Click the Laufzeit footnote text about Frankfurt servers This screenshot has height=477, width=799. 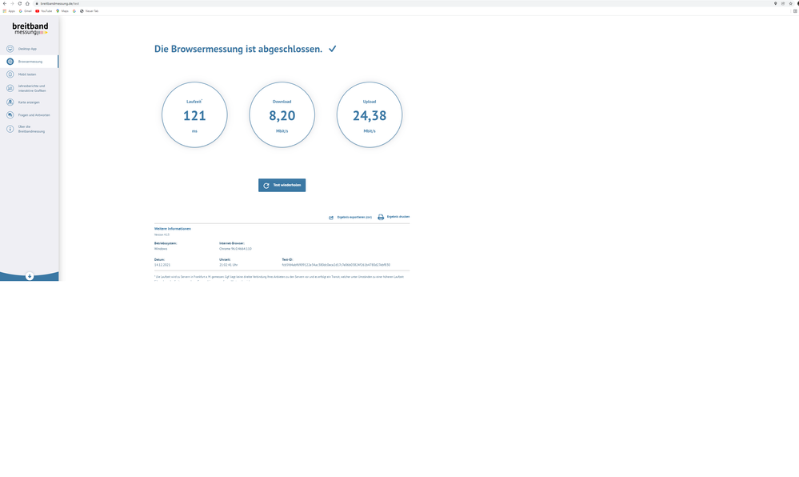click(279, 277)
